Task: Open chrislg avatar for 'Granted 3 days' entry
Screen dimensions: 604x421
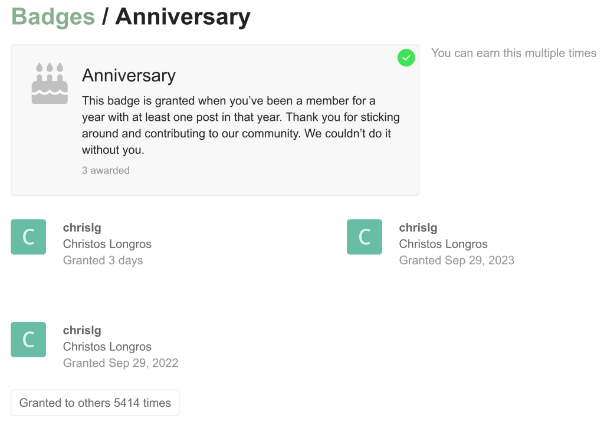Action: [28, 237]
